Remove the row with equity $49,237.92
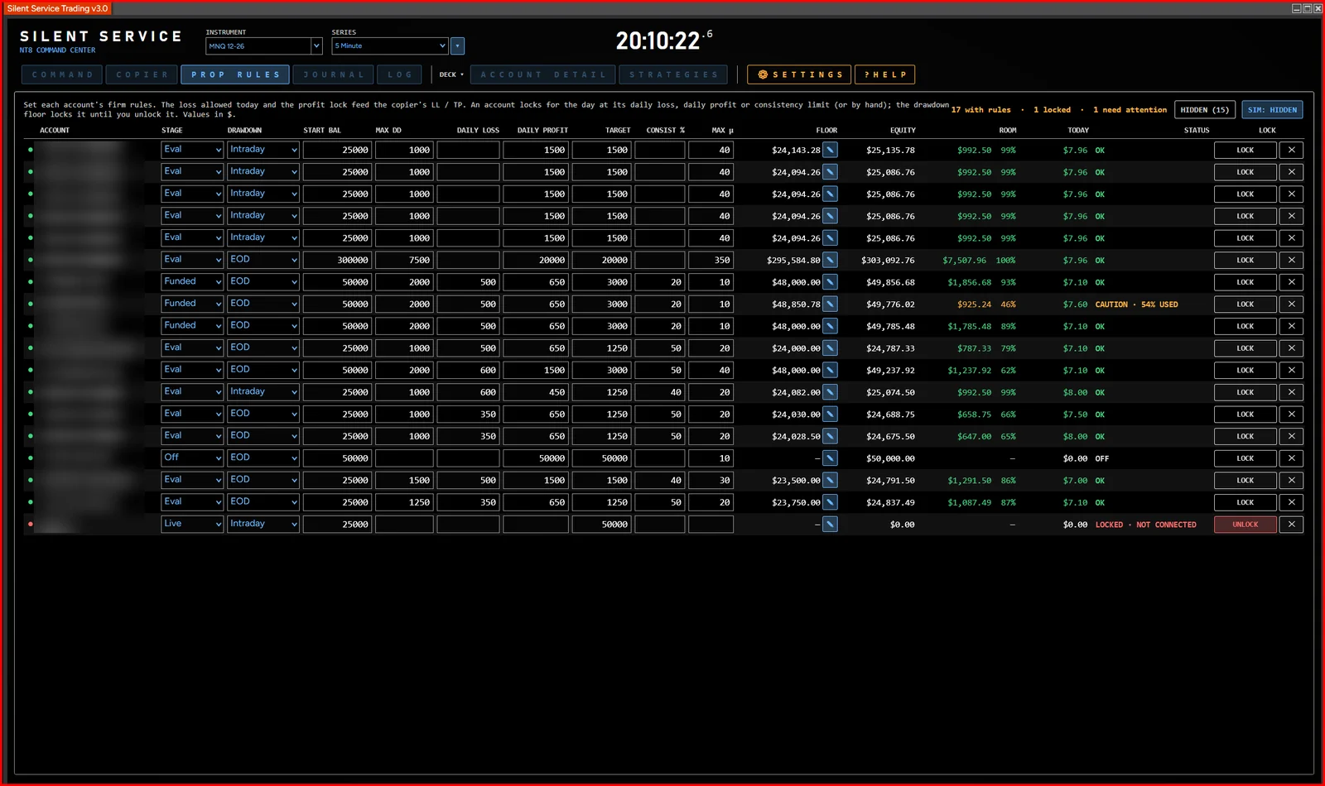Image resolution: width=1325 pixels, height=786 pixels. point(1291,370)
